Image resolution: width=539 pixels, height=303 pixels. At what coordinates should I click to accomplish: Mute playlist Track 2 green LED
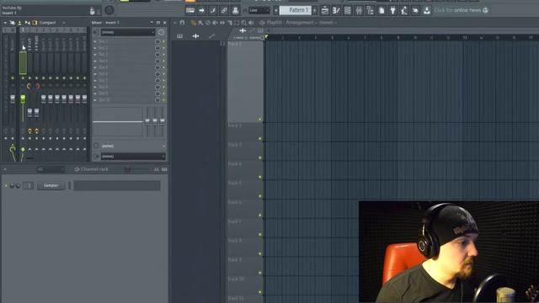click(260, 138)
